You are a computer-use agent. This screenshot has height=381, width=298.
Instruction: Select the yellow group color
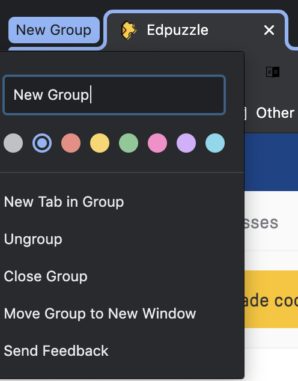coord(100,143)
